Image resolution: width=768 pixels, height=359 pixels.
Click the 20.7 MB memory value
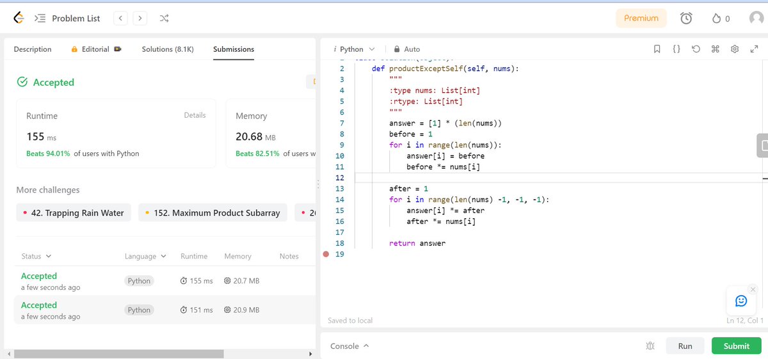click(x=242, y=281)
